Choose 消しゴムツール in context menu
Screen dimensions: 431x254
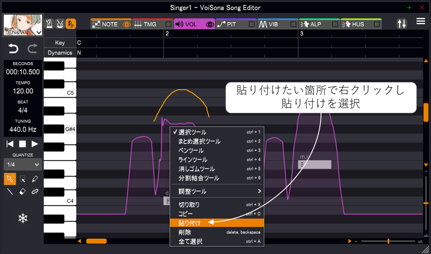click(x=217, y=169)
